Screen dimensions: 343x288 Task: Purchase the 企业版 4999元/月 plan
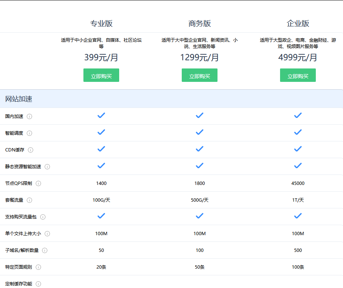(x=298, y=76)
